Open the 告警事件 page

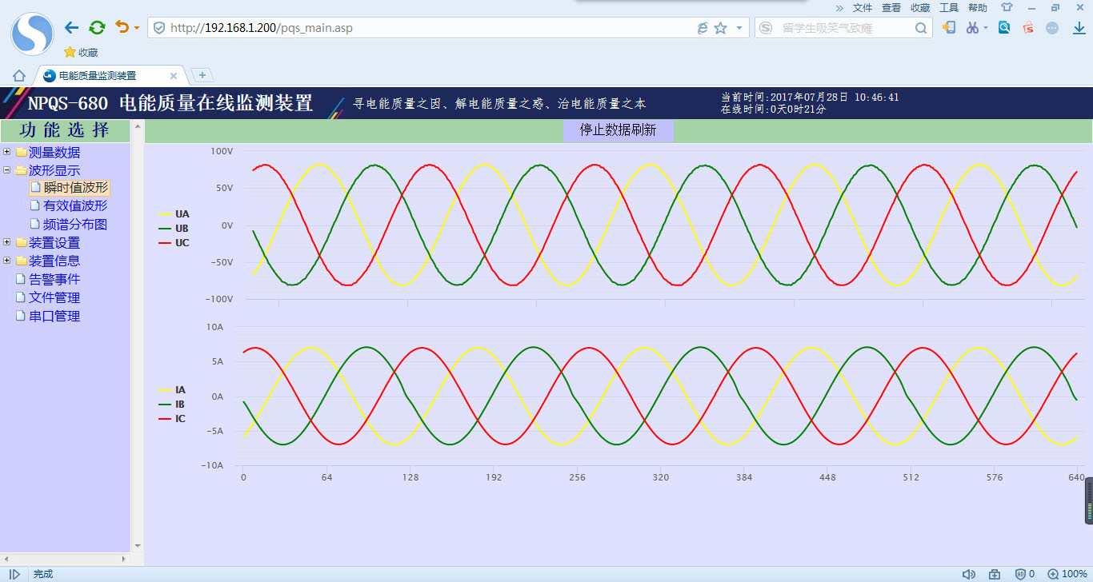point(54,279)
